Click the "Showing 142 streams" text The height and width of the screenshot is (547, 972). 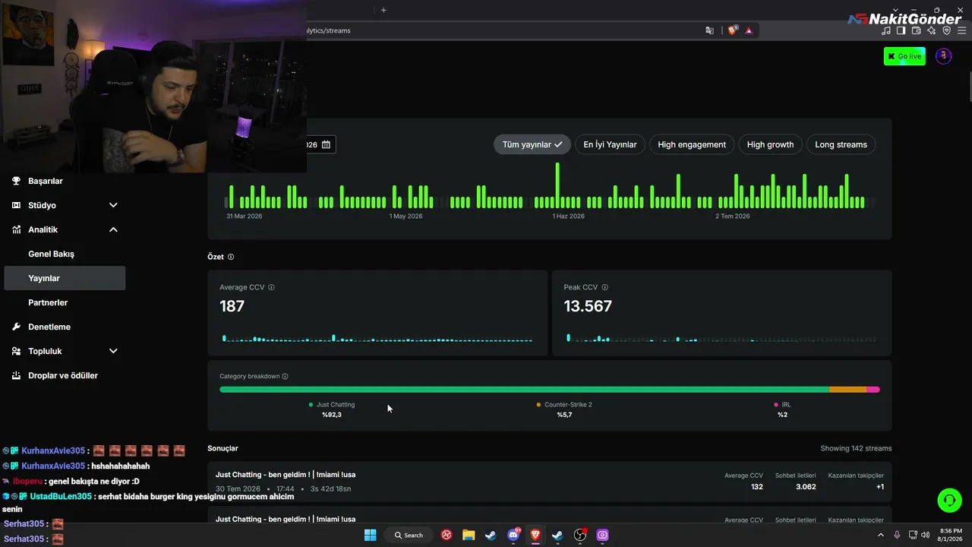[856, 448]
